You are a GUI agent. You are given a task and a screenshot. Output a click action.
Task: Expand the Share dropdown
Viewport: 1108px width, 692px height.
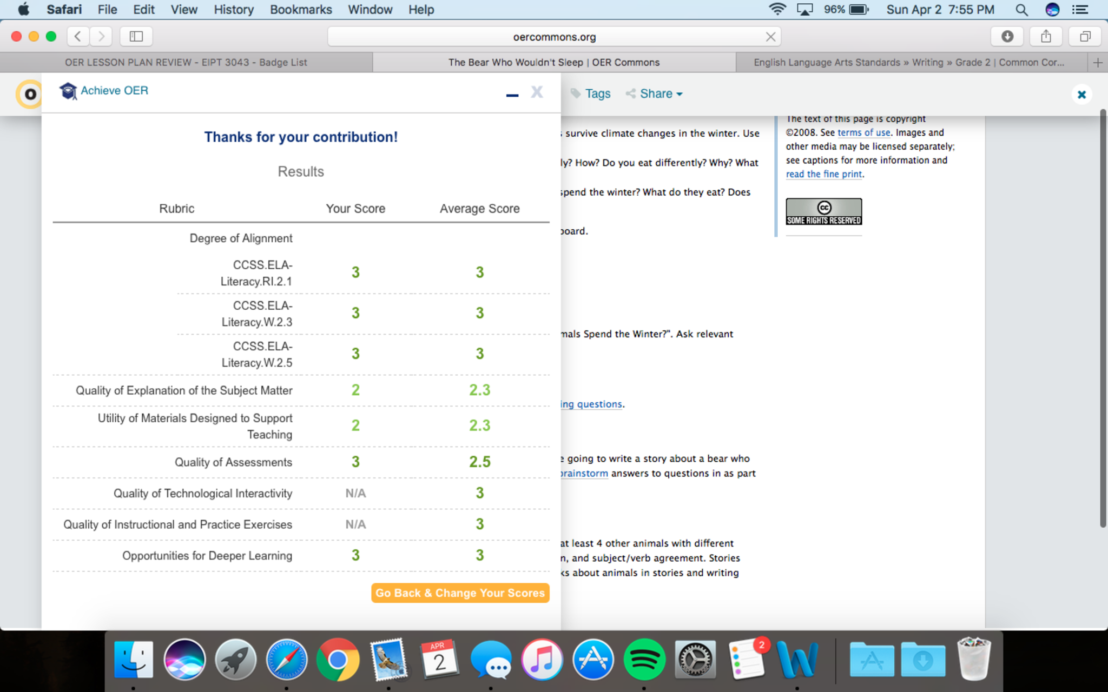point(655,94)
